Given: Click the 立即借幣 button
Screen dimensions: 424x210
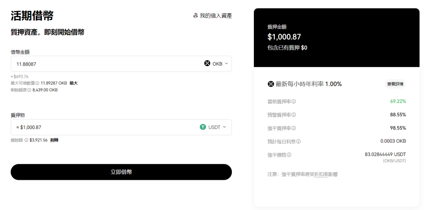Looking at the screenshot, I should [121, 172].
